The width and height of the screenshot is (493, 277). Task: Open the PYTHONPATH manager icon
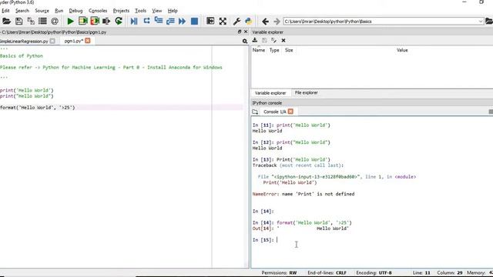[x=248, y=21]
